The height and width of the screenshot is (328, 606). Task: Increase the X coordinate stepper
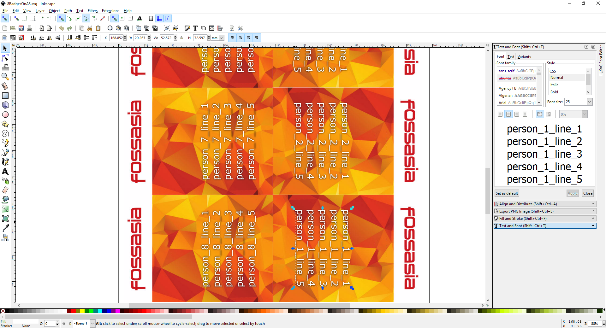tap(125, 37)
